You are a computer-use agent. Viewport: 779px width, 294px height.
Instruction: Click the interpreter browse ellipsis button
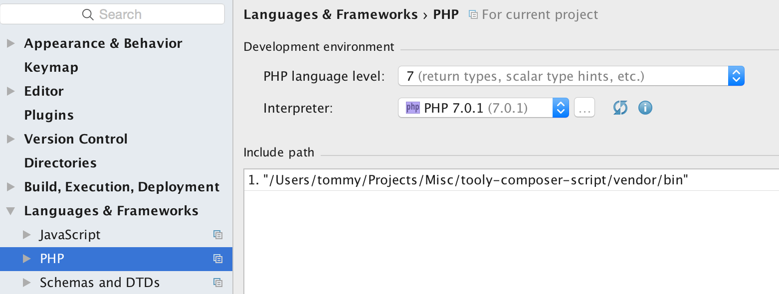coord(584,108)
